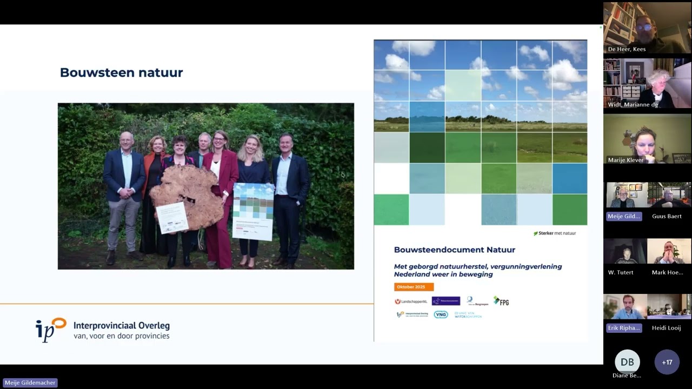Click the 'Widt, Marianne de' name label
Viewport: 692px width, 389px height.
[x=633, y=105]
